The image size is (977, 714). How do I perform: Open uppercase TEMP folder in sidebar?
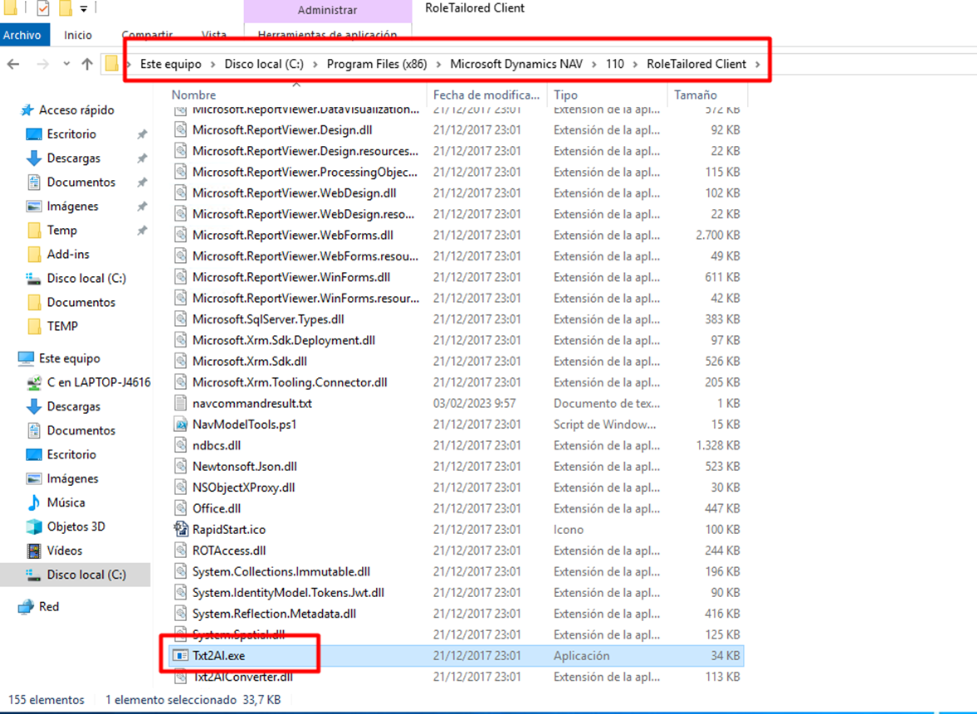coord(62,326)
